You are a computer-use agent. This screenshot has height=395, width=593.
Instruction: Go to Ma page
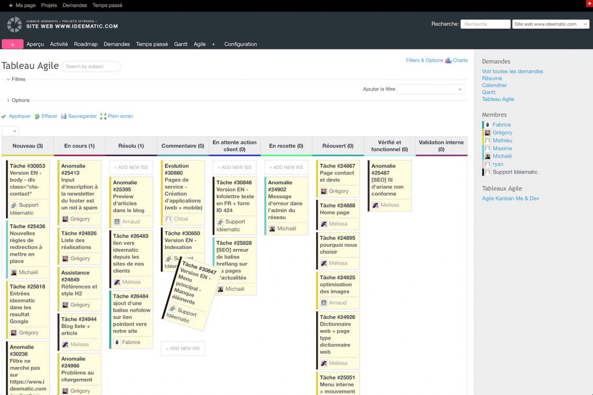[25, 5]
